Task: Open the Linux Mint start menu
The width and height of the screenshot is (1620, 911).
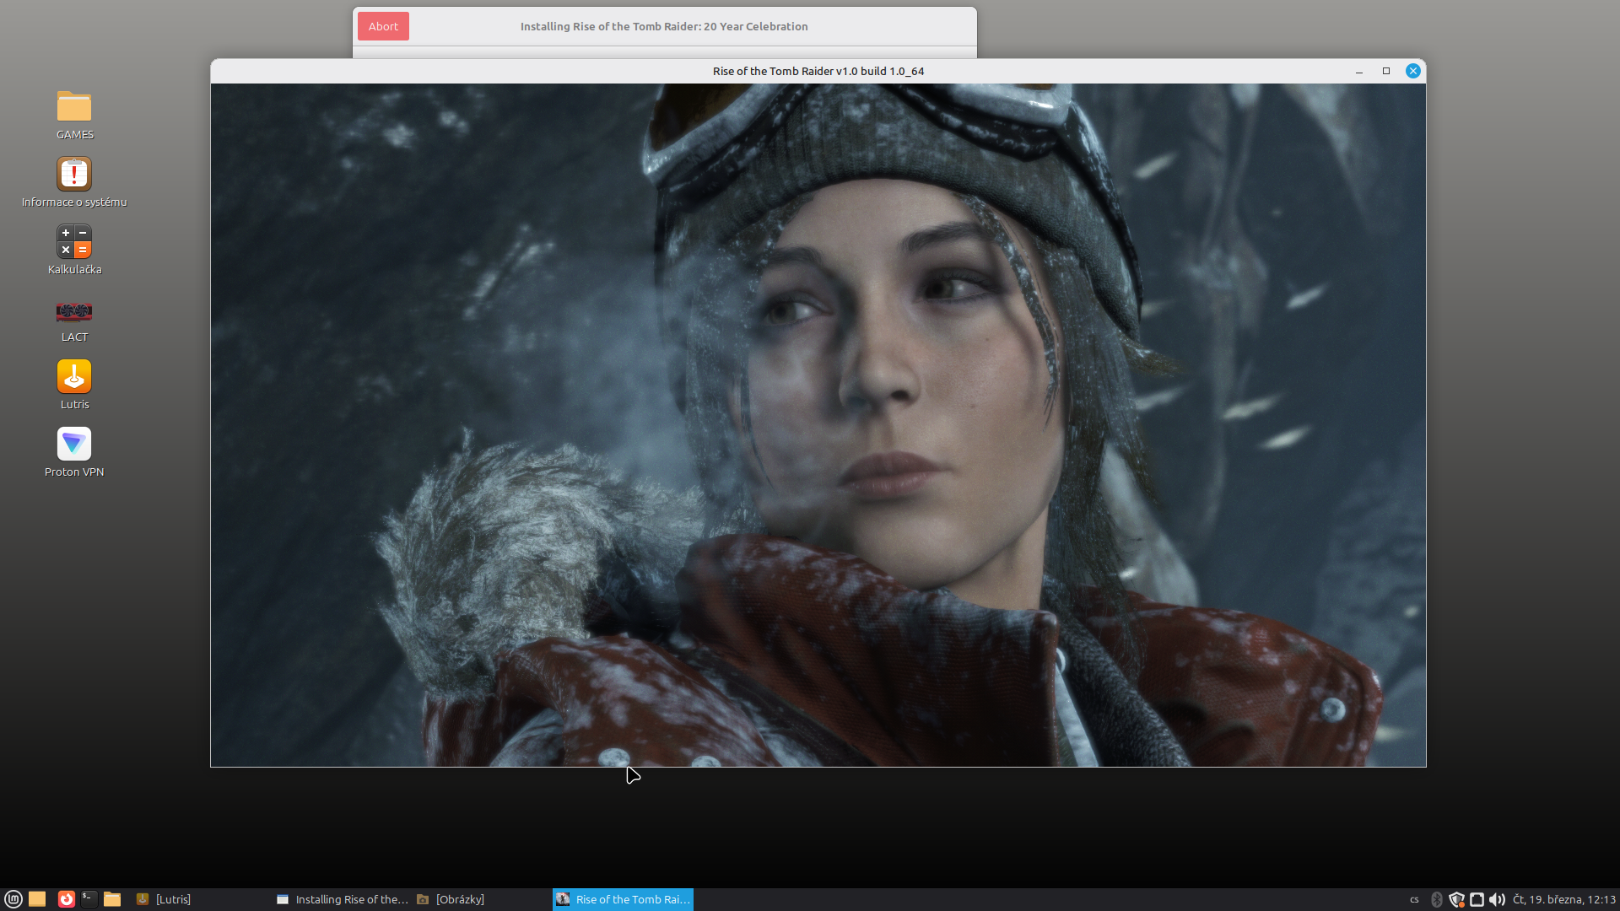Action: [x=13, y=899]
